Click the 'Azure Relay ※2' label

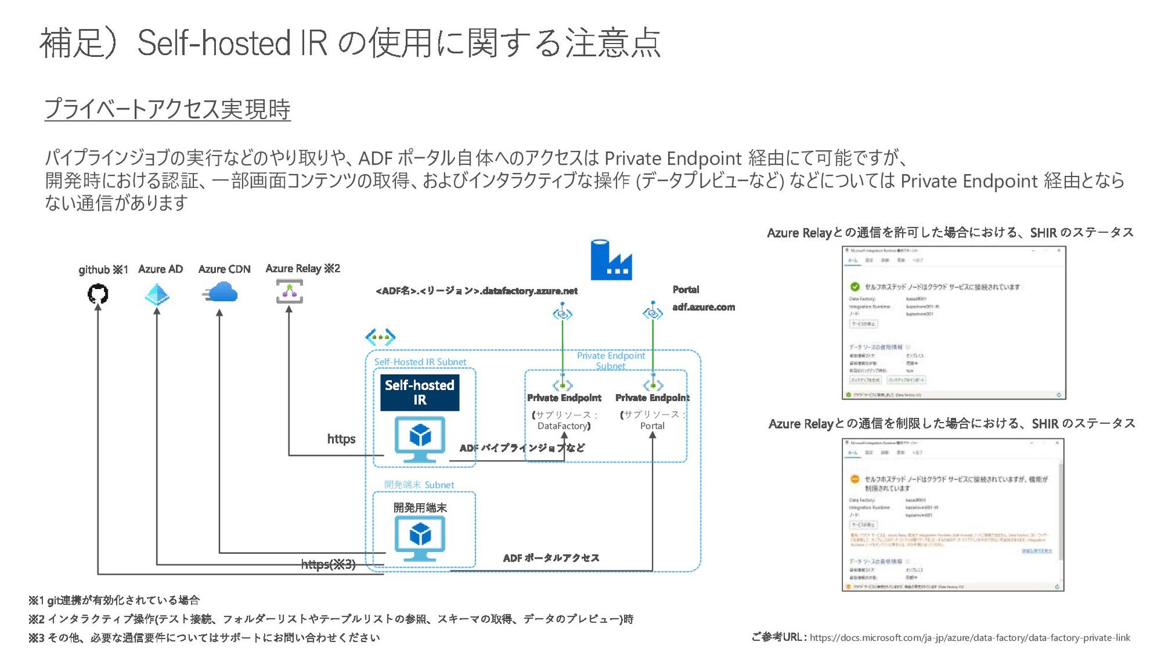pos(303,268)
